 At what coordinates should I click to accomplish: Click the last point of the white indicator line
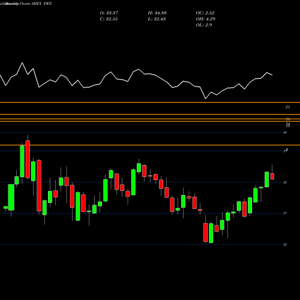click(x=272, y=75)
